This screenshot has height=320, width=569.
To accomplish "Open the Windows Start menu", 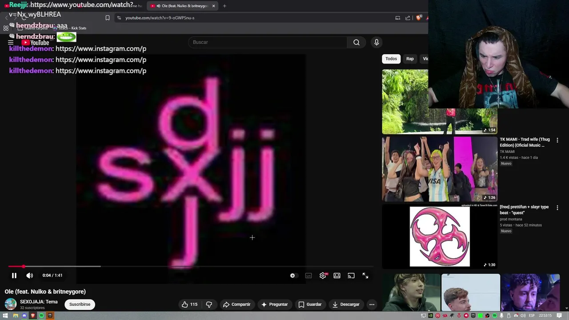I will tap(5, 316).
